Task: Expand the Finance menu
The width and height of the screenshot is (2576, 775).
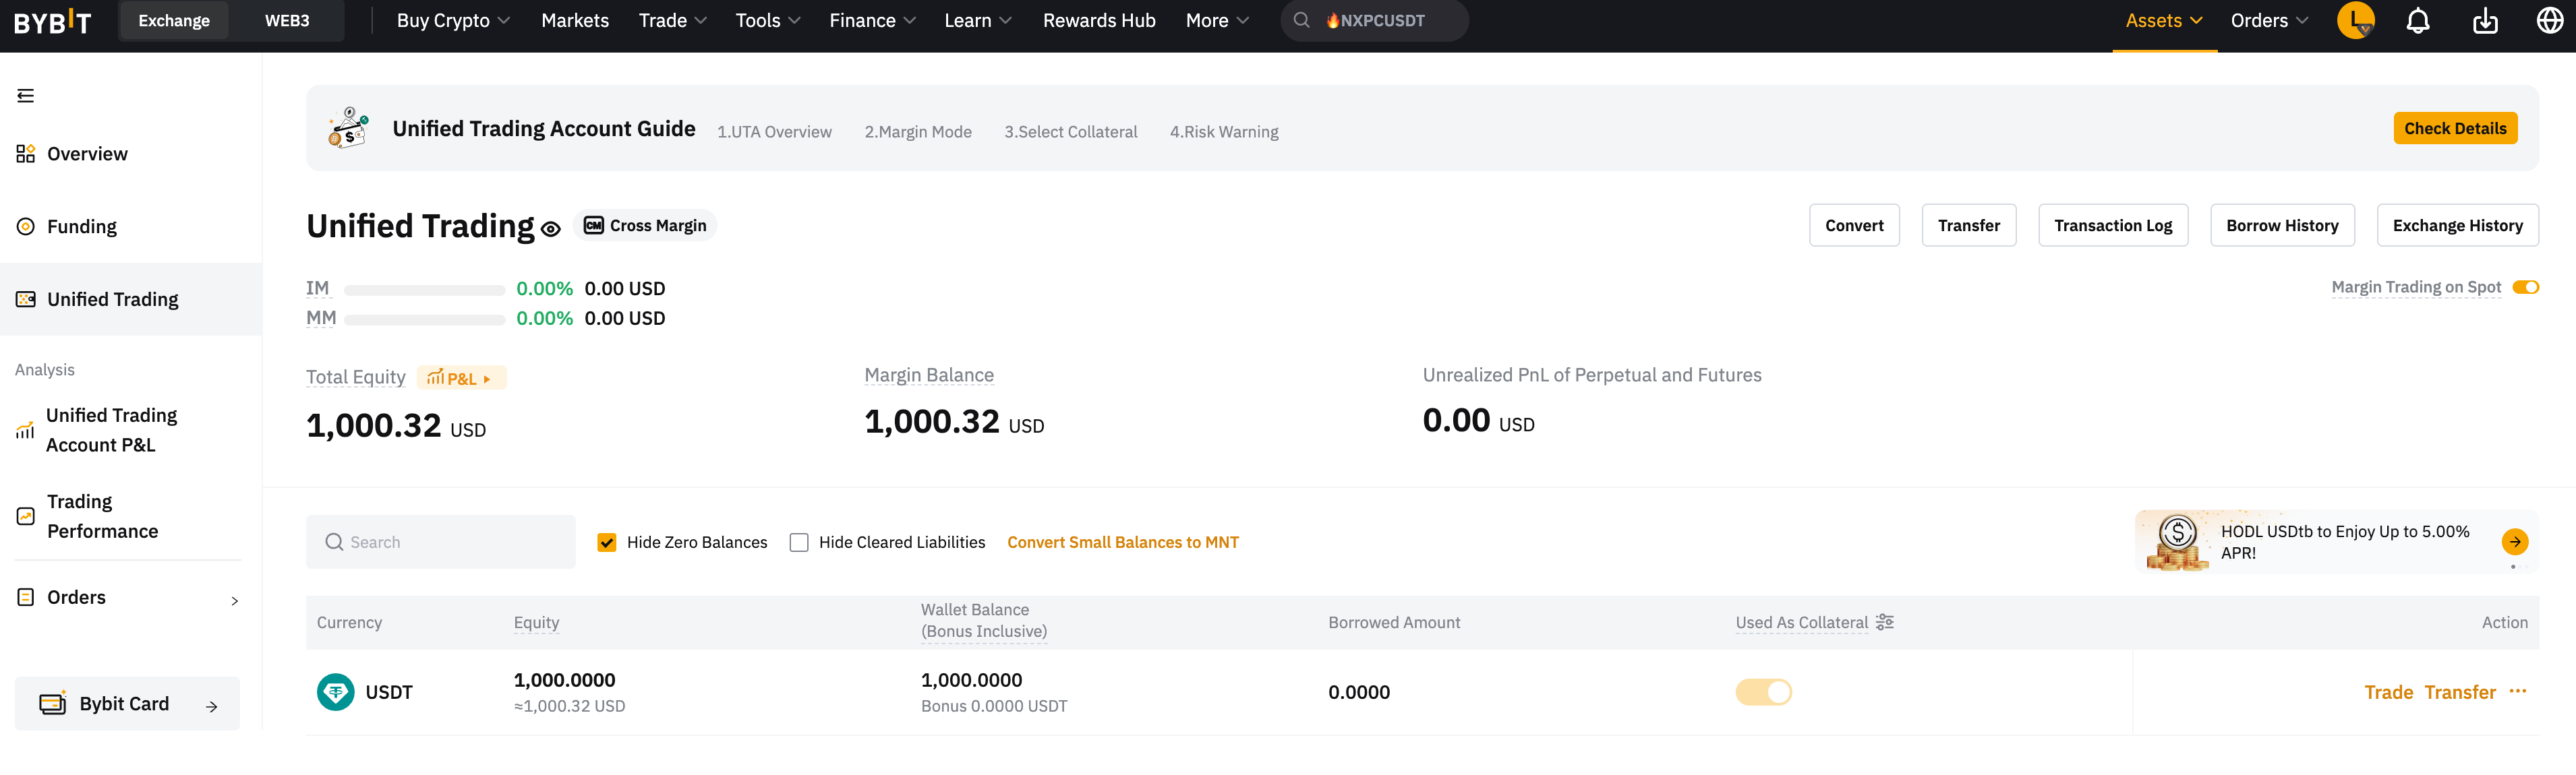Action: point(873,21)
